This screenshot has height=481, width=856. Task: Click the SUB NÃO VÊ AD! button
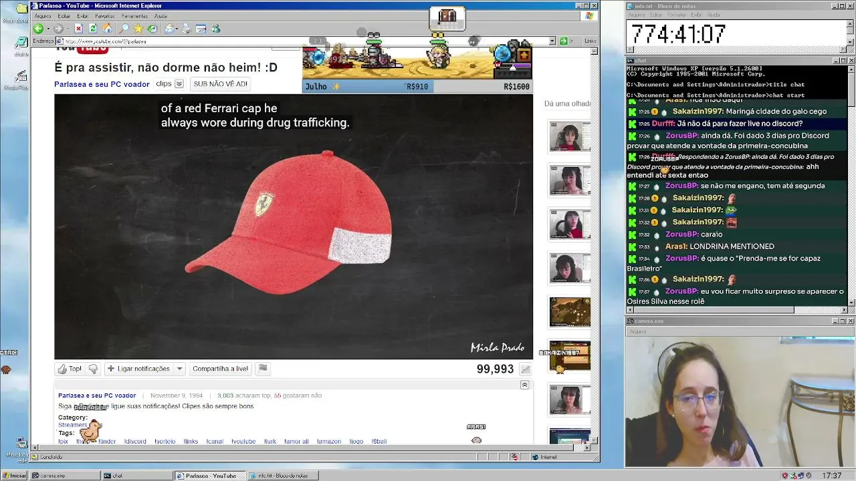(220, 84)
